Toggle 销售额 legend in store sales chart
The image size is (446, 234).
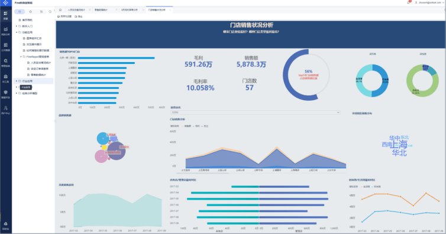[187, 126]
